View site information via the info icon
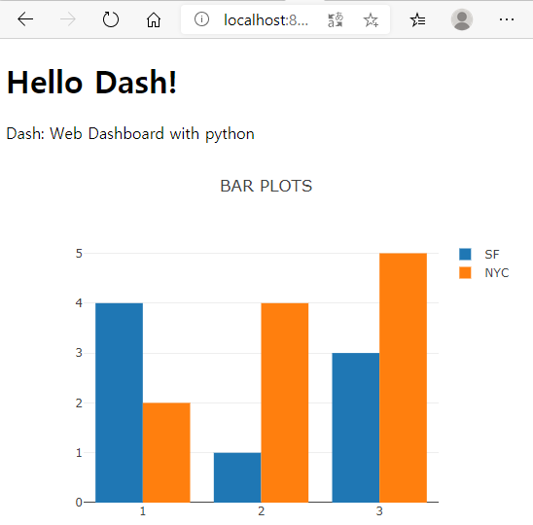The image size is (533, 525). click(x=201, y=19)
